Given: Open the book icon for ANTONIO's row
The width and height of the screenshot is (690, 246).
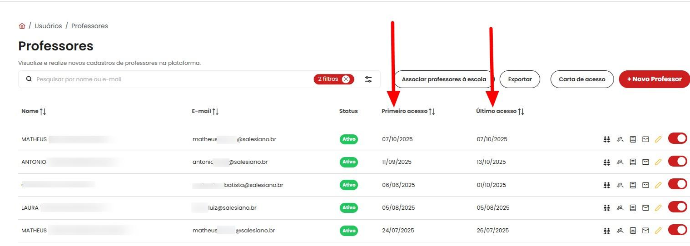Looking at the screenshot, I should pyautogui.click(x=633, y=162).
